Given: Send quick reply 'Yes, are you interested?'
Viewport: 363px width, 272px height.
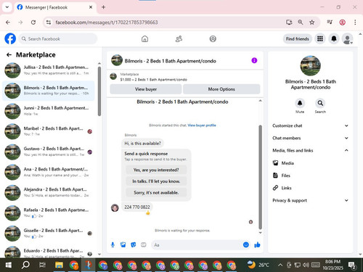Looking at the screenshot, I should coord(156,170).
